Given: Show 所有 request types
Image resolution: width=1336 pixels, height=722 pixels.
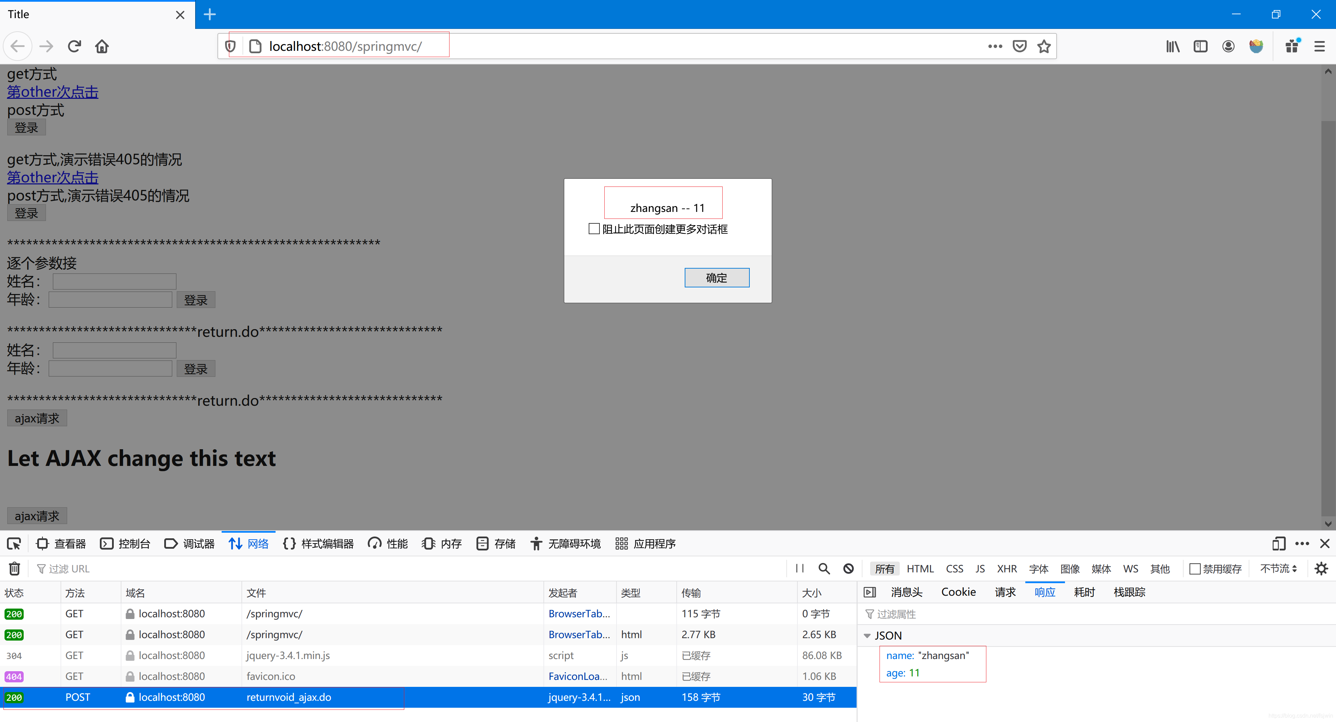Looking at the screenshot, I should [884, 569].
